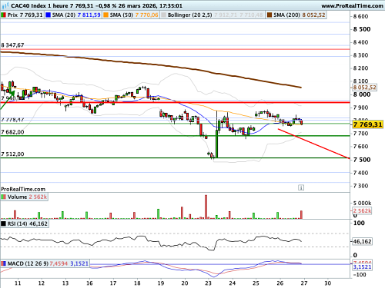Click the 7 512,00 support level label
The width and height of the screenshot is (385, 288).
[x=12, y=154]
